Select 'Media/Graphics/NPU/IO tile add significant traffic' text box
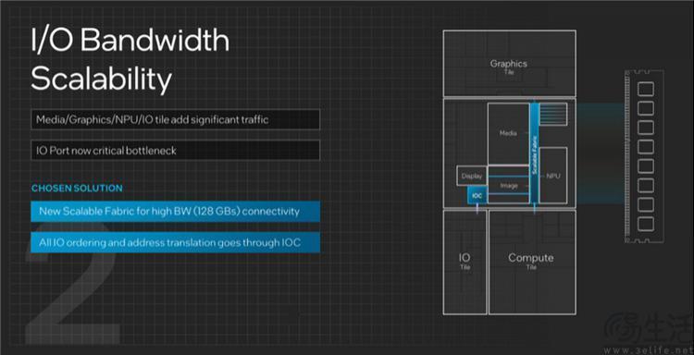694x355 pixels. 175,119
